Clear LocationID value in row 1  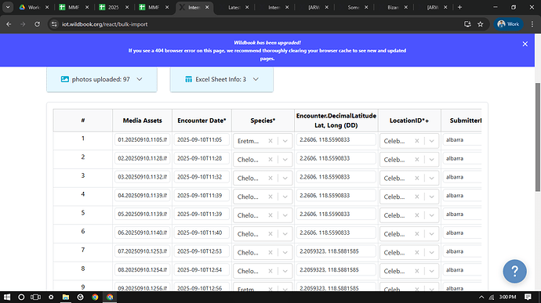(417, 141)
